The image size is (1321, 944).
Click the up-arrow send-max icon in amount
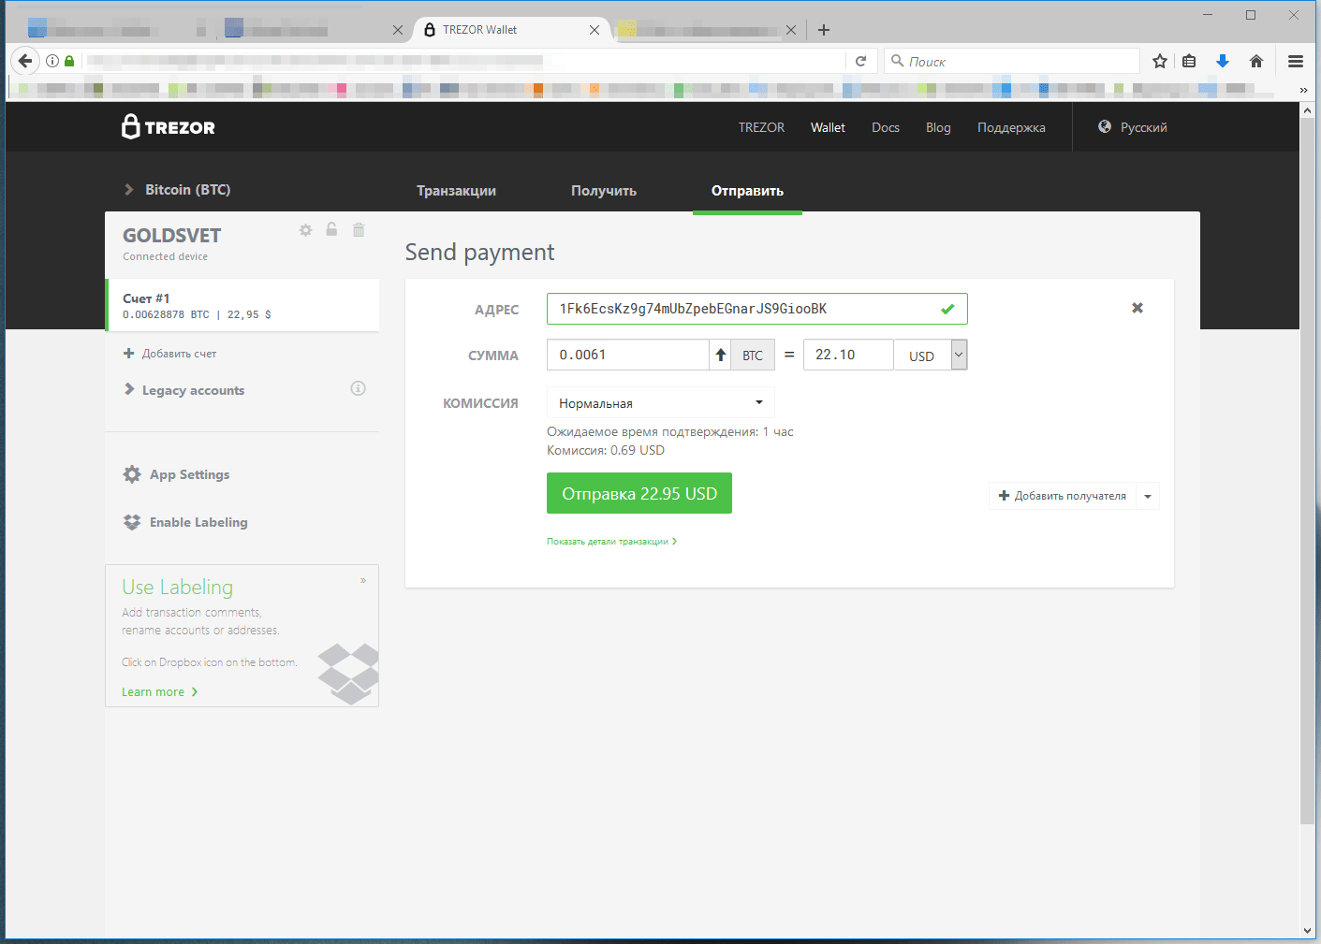pos(720,355)
